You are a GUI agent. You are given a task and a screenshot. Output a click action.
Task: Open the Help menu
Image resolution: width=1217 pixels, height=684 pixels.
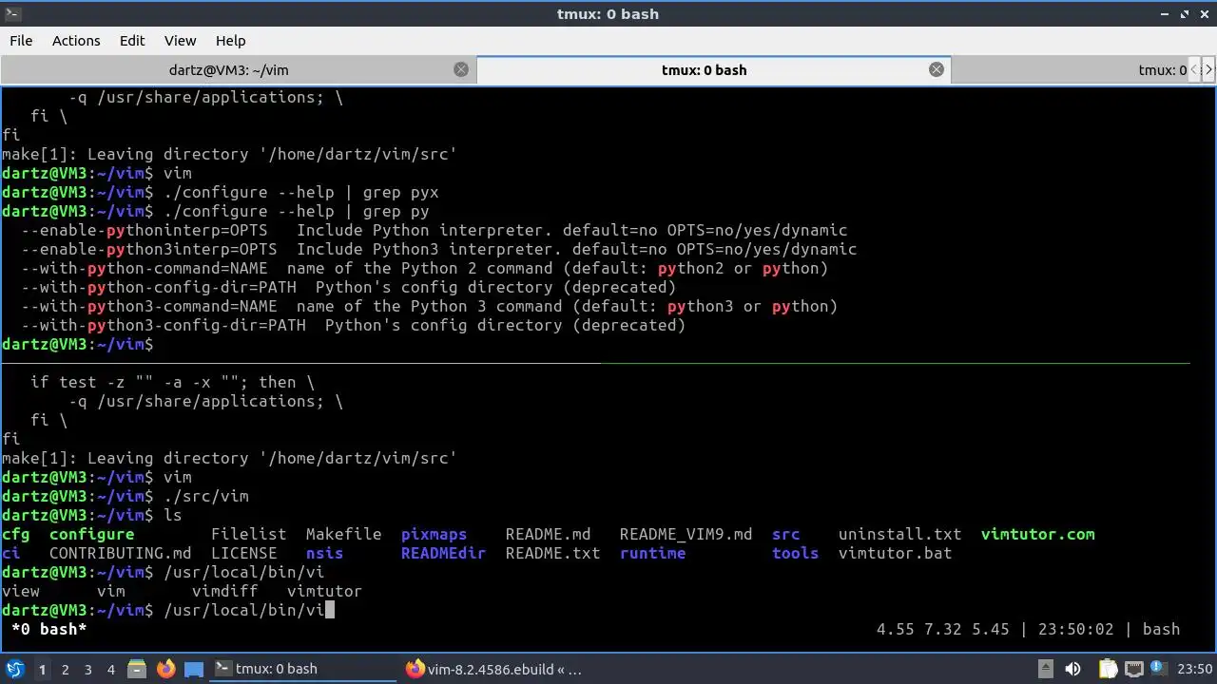(x=230, y=41)
